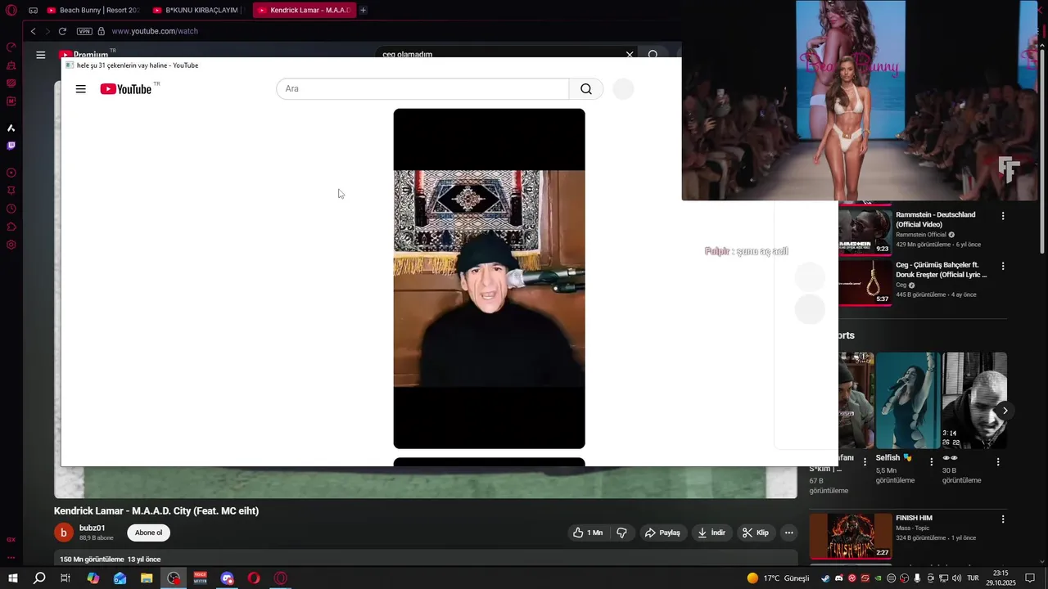
Task: Open Windows taskbar search magnifier
Action: pyautogui.click(x=39, y=578)
